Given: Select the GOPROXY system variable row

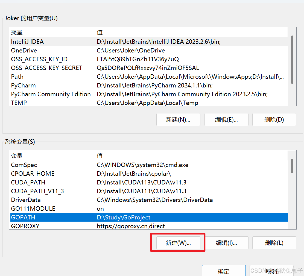Looking at the screenshot, I should coord(149,226).
